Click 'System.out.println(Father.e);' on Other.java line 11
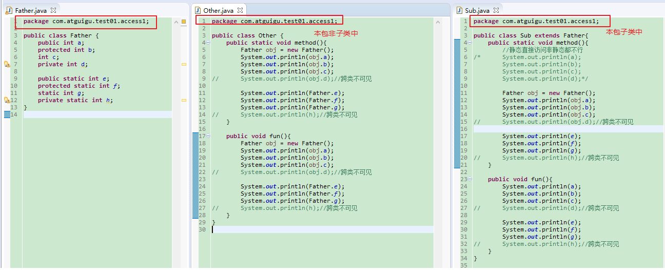 pyautogui.click(x=292, y=93)
